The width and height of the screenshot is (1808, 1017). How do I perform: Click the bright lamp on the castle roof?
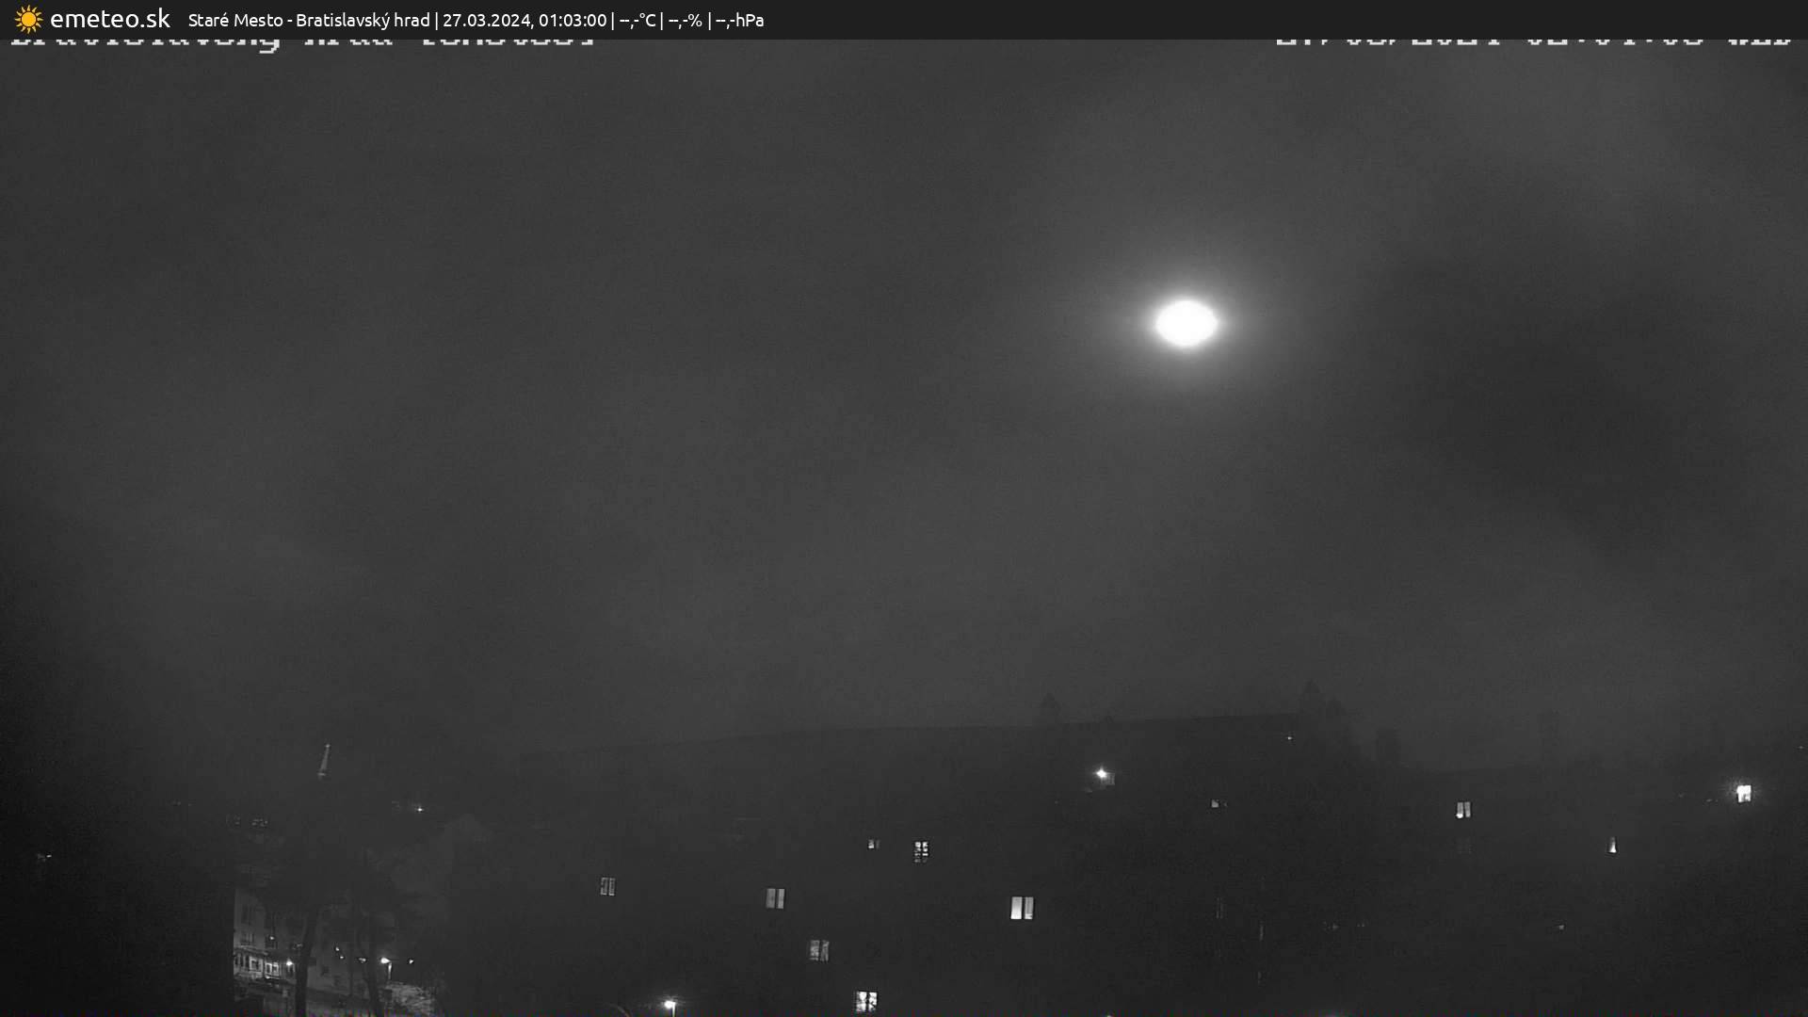pos(1101,774)
